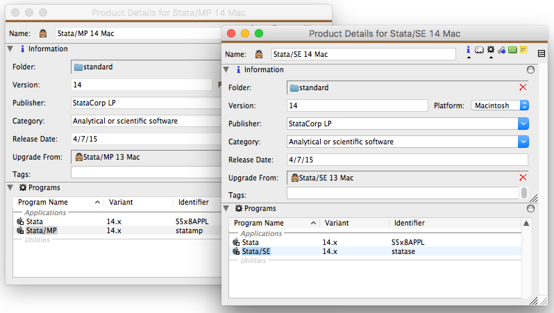Sort by Variant column in Stata/MP window
This screenshot has height=313, width=554.
coord(138,202)
